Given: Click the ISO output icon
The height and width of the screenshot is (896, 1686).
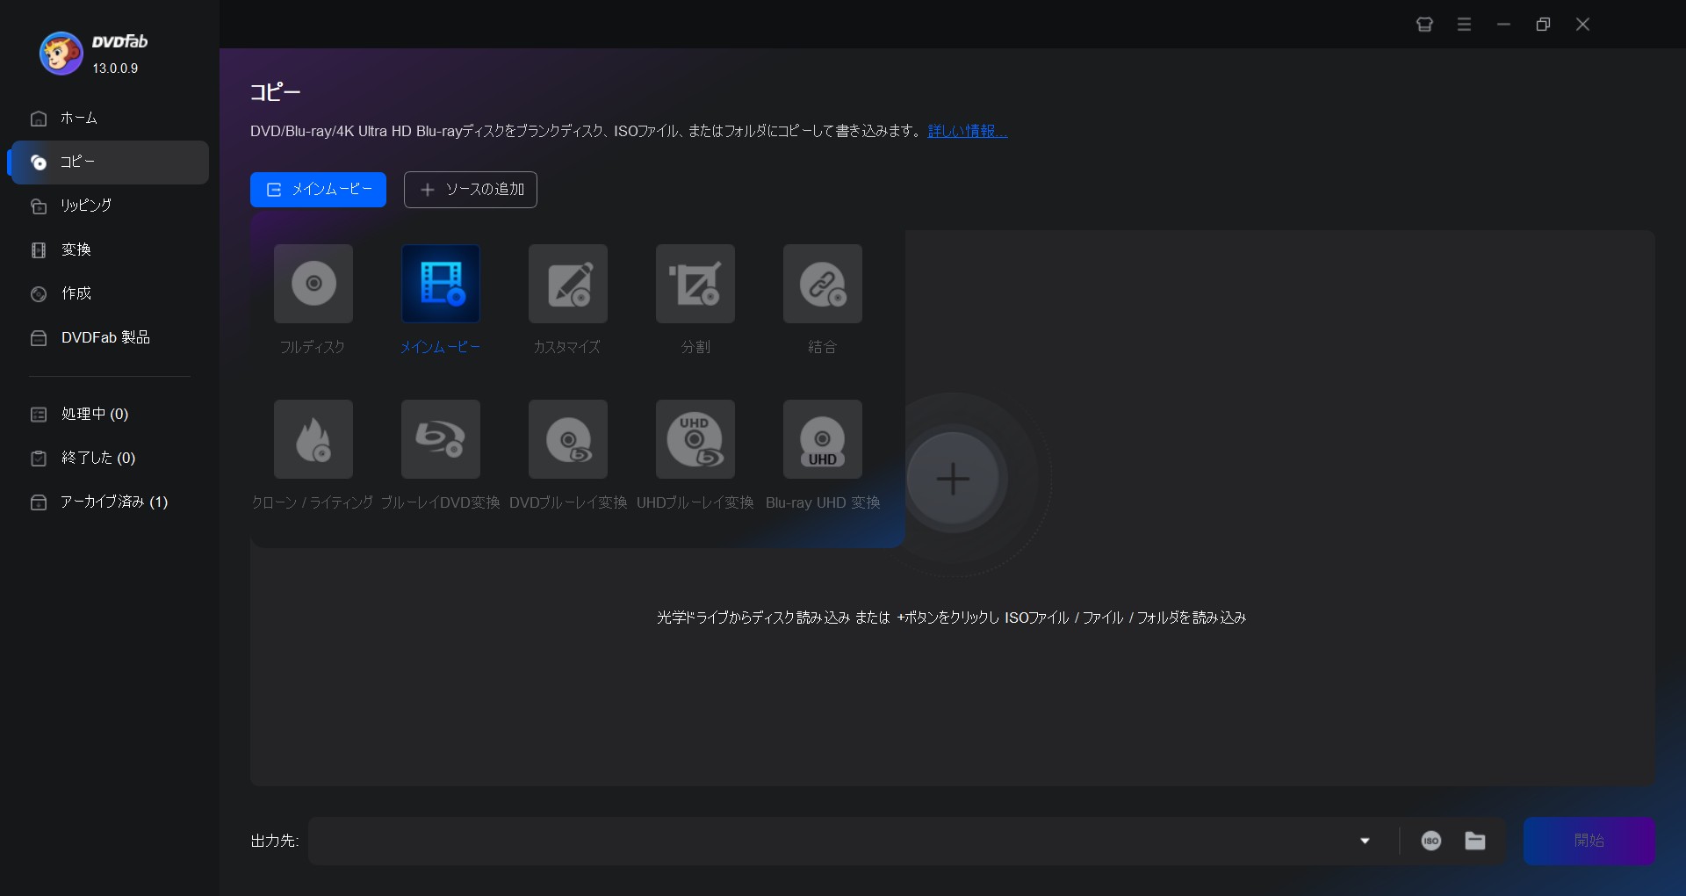Looking at the screenshot, I should pos(1431,841).
